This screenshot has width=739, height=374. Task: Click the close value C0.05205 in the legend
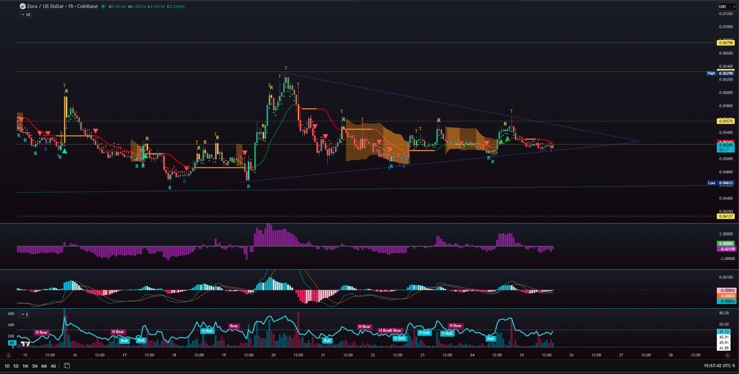176,6
